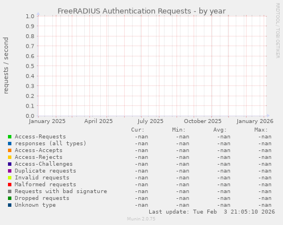This screenshot has width=283, height=225.
Task: Click the 'Min:' column header
Action: point(179,130)
